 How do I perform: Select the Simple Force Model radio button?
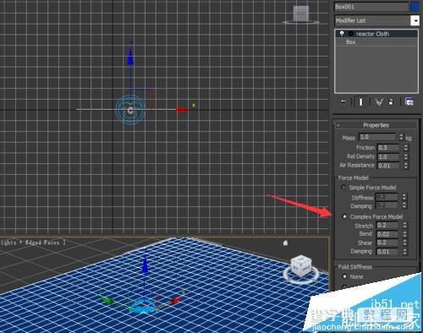tap(343, 187)
